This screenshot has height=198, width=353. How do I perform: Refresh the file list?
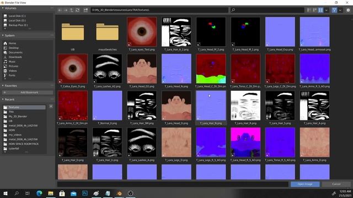(x=77, y=10)
